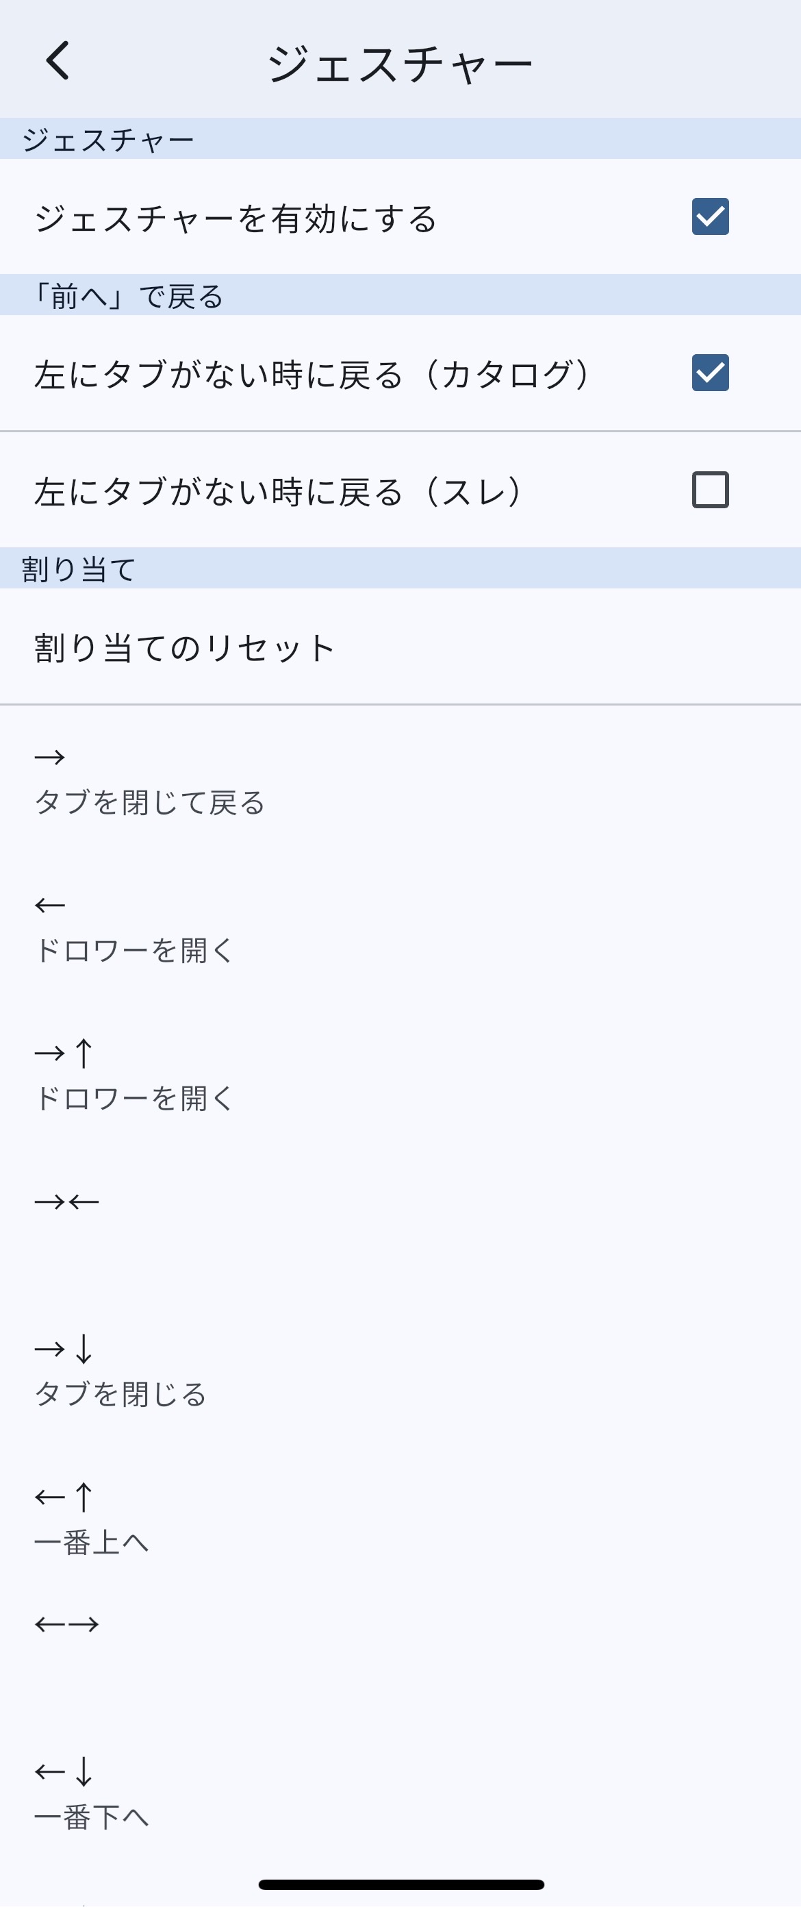Tap the 一番下へ action label
Viewport: 801px width, 1907px height.
pyautogui.click(x=92, y=1817)
